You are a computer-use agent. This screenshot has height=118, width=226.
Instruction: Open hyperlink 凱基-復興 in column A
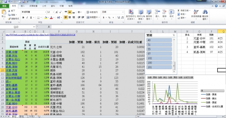tap(12, 67)
